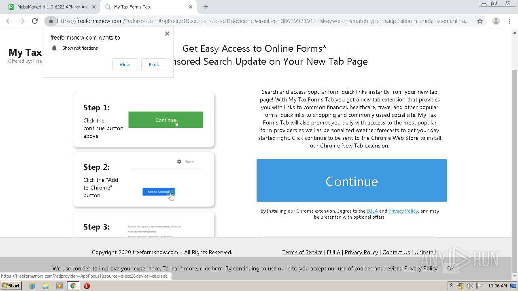Bookmark this page with the star icon
Screen dimensions: 518x291
(x=480, y=21)
